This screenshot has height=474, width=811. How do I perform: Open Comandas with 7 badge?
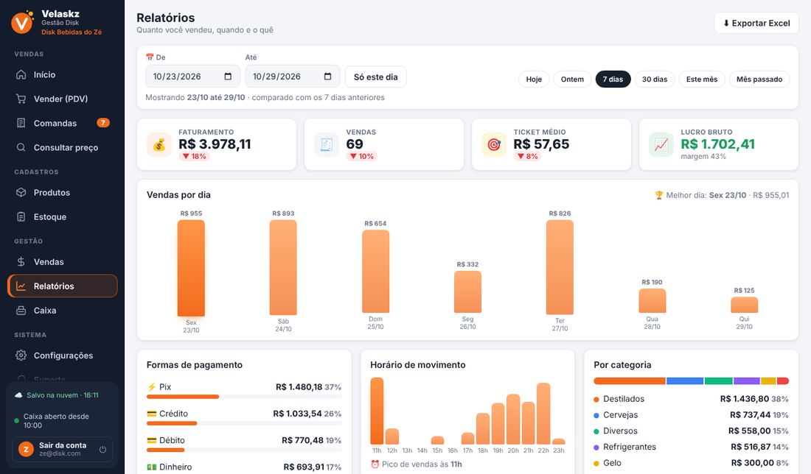click(62, 123)
